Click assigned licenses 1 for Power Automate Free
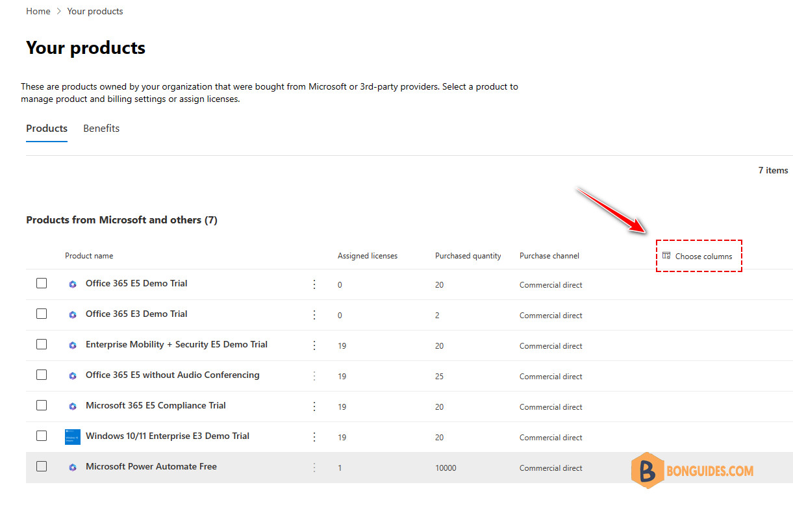793x513 pixels. 340,468
